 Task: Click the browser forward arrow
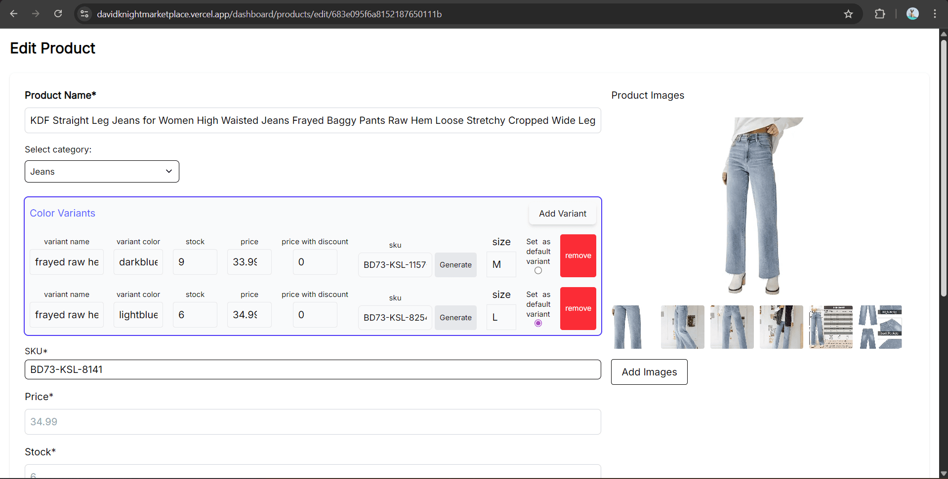pos(36,14)
